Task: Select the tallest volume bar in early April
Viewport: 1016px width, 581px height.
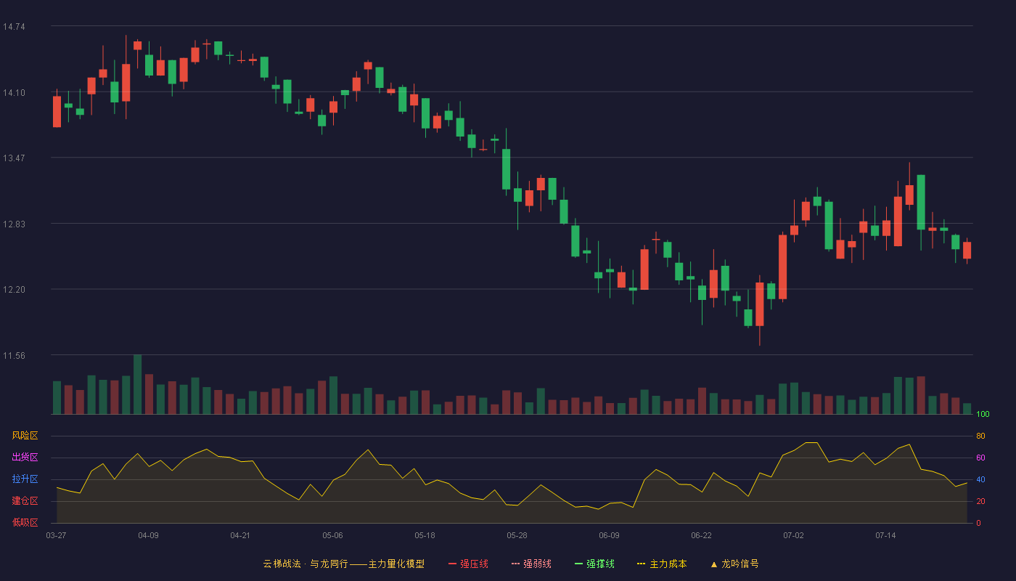Action: click(x=137, y=385)
